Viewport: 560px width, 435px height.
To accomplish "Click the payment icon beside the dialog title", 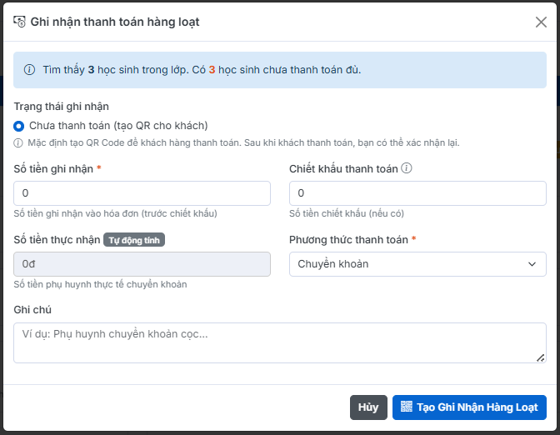I will [x=20, y=22].
